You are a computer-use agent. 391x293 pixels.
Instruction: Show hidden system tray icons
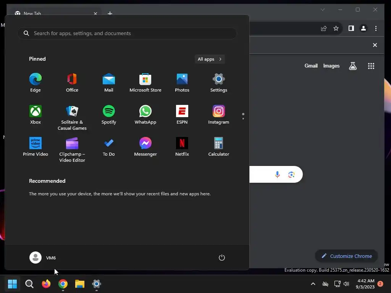click(313, 284)
